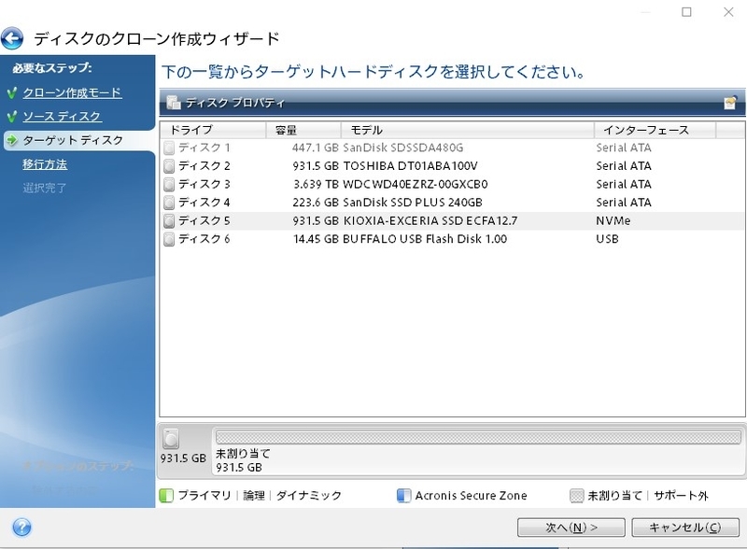Sort by the インターフェース column header
The width and height of the screenshot is (747, 549).
[655, 130]
